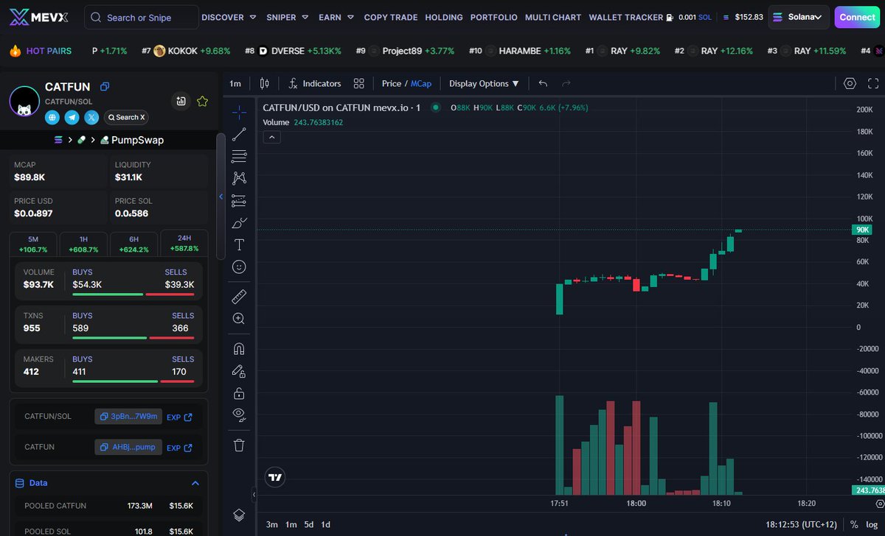Remove drawings with trash icon
The height and width of the screenshot is (536, 885).
tap(239, 445)
